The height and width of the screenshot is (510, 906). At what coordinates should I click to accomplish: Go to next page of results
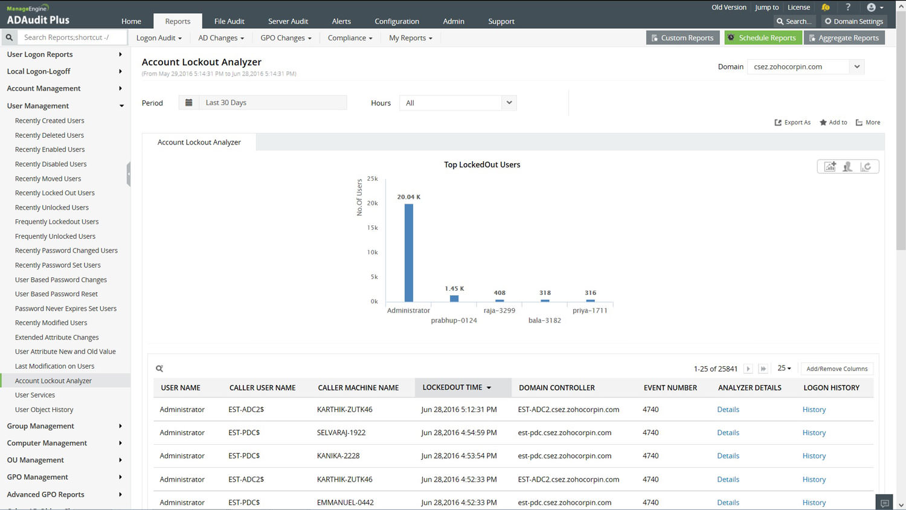tap(748, 369)
